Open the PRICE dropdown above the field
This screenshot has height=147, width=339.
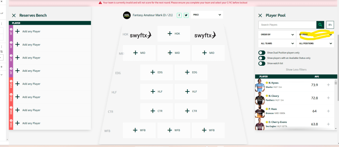pyautogui.click(x=207, y=15)
